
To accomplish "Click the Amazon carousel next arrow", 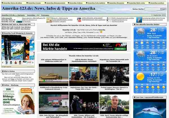I will coord(33,62).
